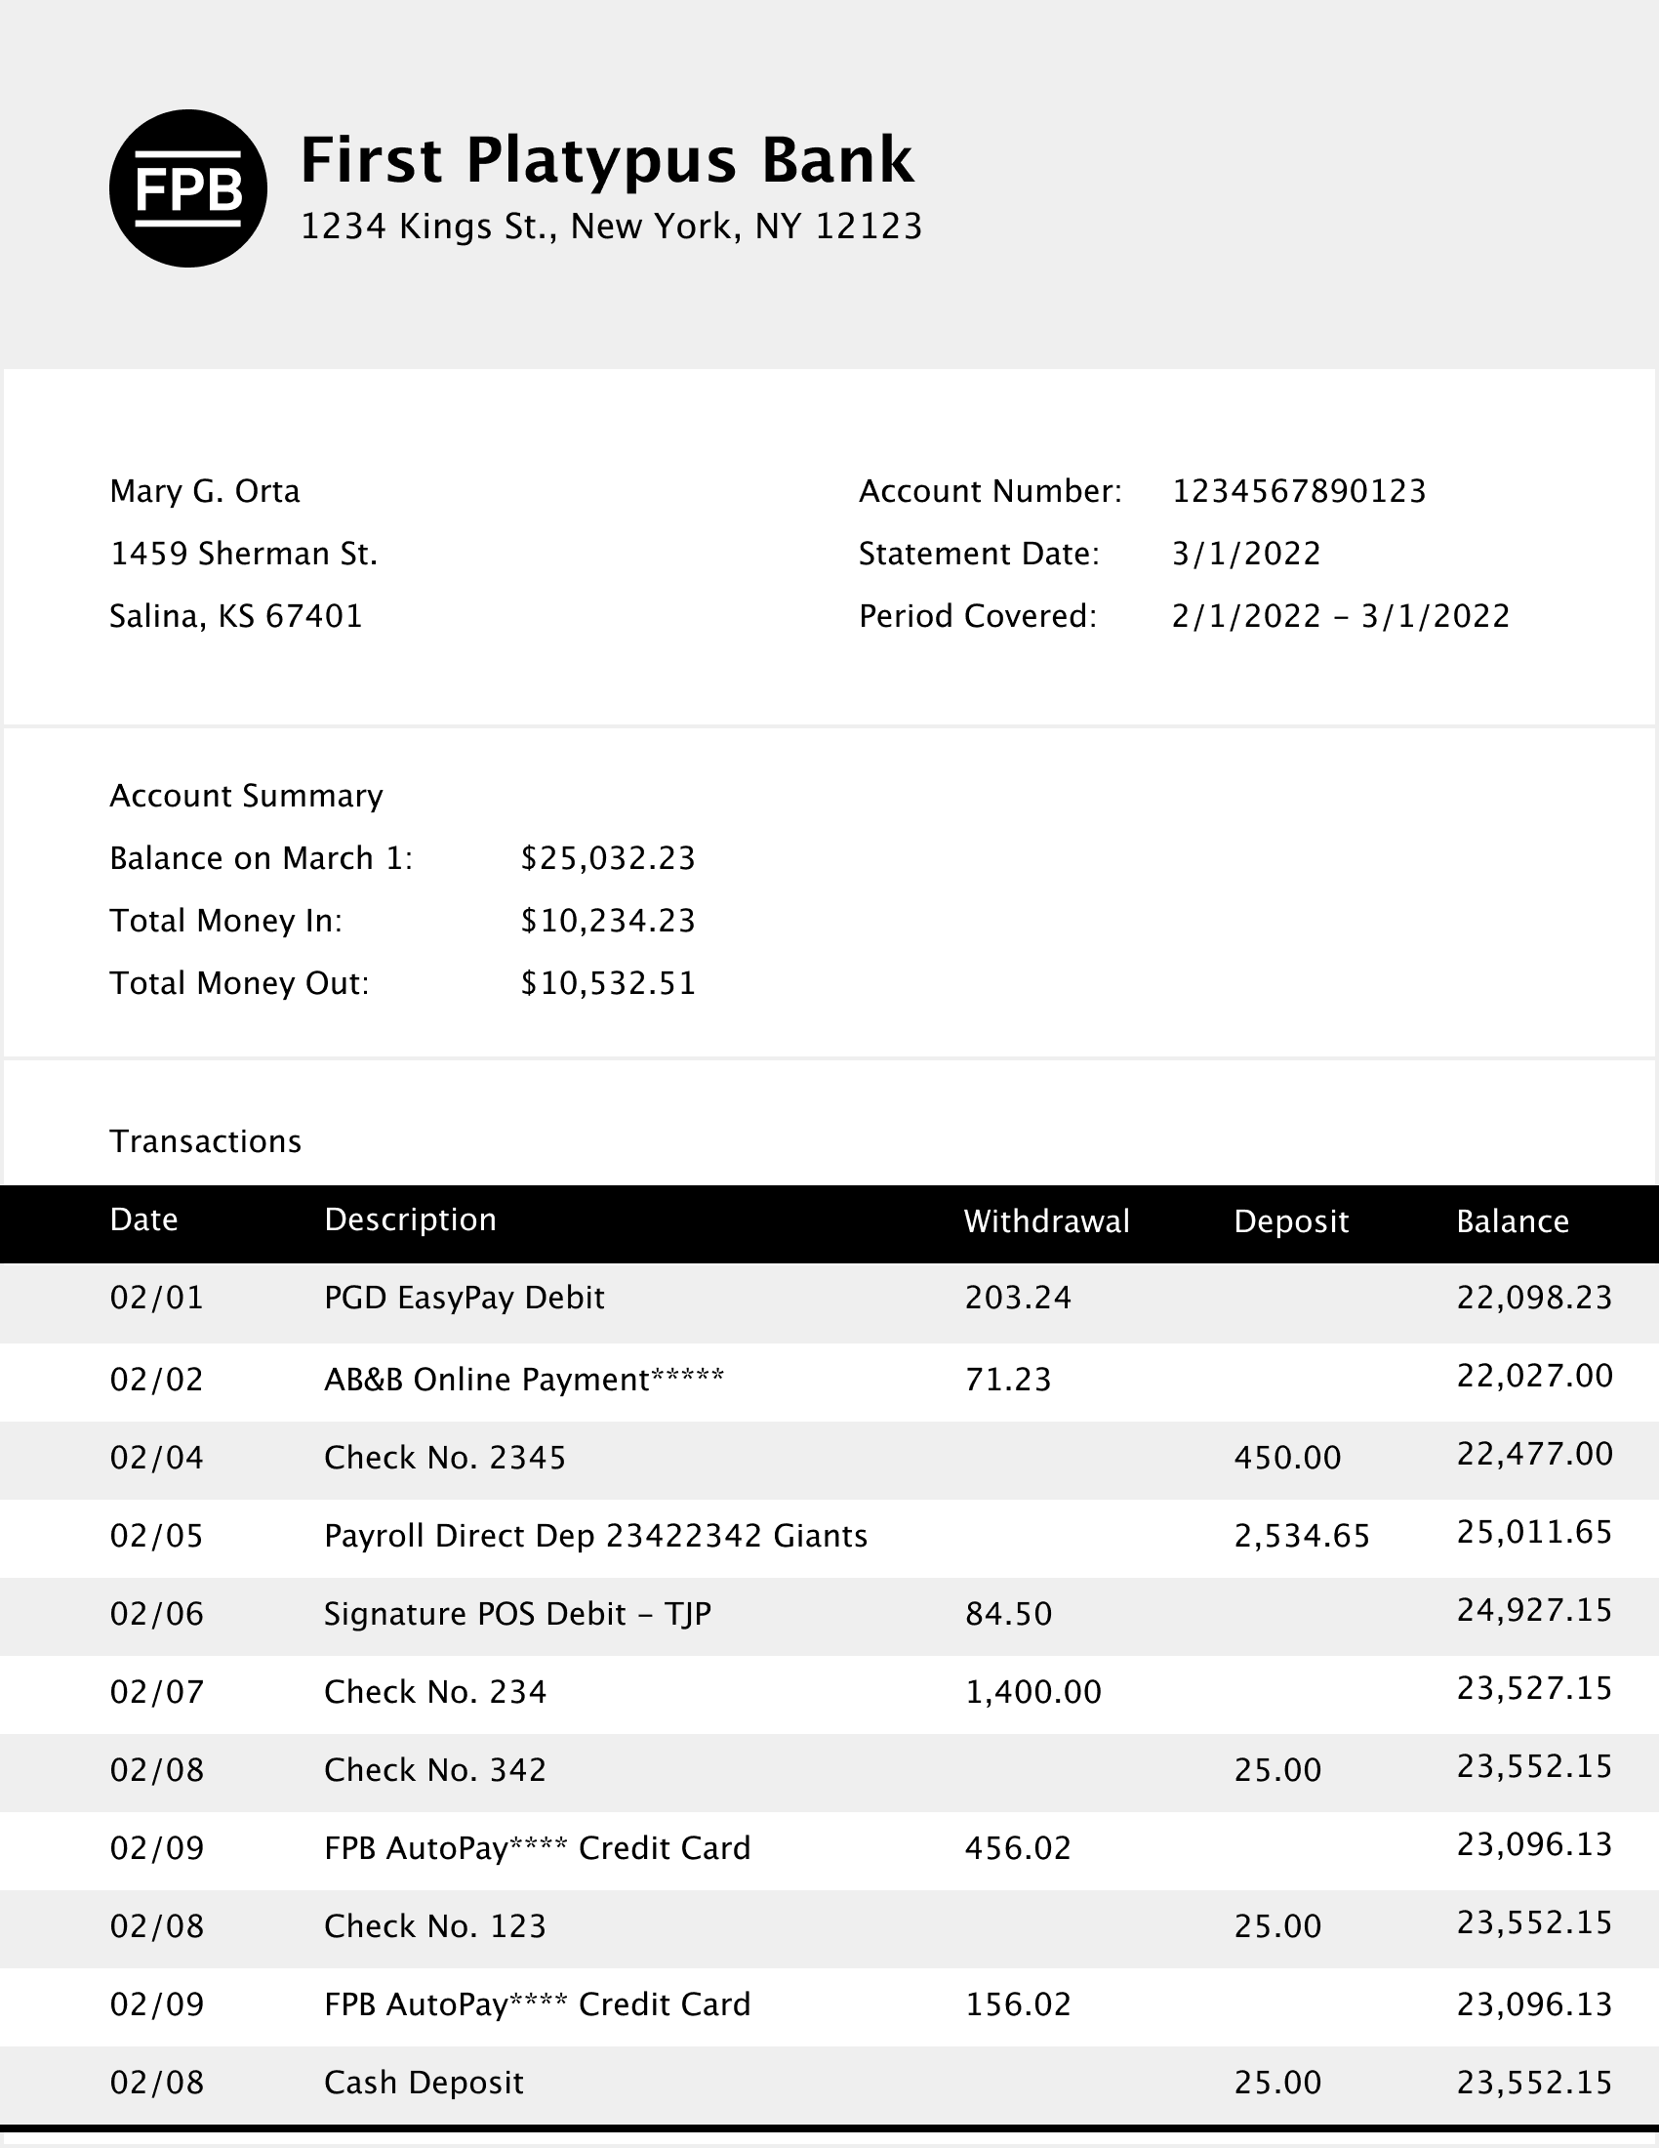1659x2148 pixels.
Task: Click the Balance column header
Action: (1512, 1220)
